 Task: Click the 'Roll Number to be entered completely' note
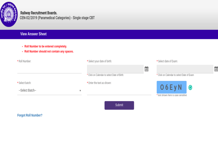coord(46,47)
